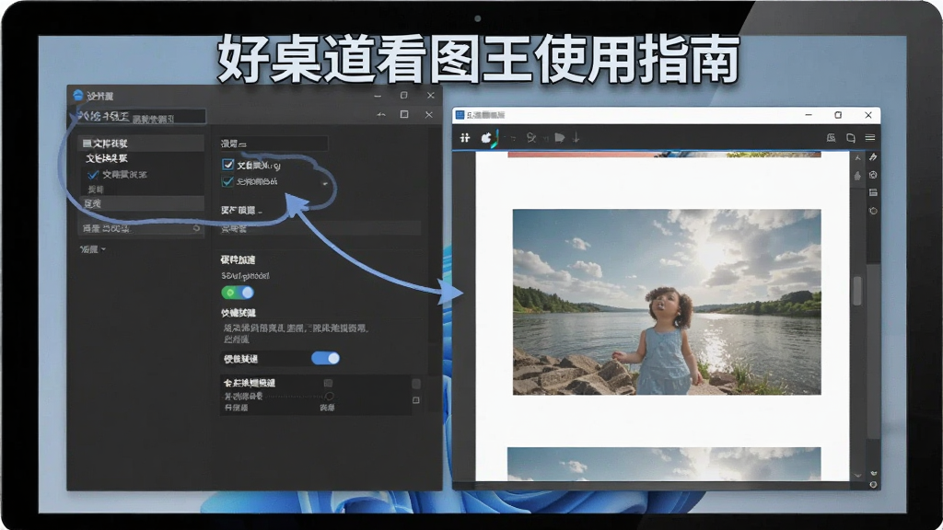The width and height of the screenshot is (943, 530).
Task: Click the rotate icon in viewer's right sidebar
Action: coord(873,211)
